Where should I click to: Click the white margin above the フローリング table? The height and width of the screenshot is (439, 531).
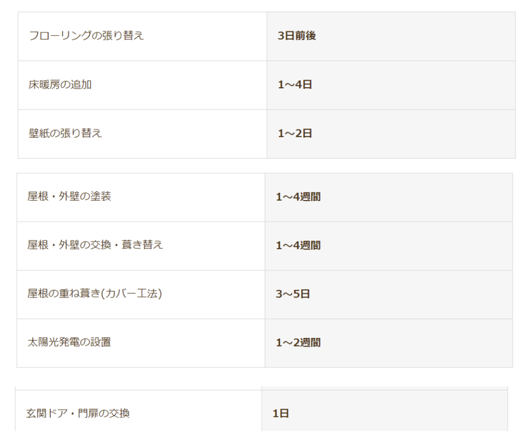pyautogui.click(x=265, y=6)
